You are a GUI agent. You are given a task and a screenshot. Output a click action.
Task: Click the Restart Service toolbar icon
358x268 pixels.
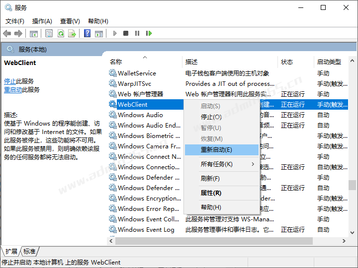point(149,34)
